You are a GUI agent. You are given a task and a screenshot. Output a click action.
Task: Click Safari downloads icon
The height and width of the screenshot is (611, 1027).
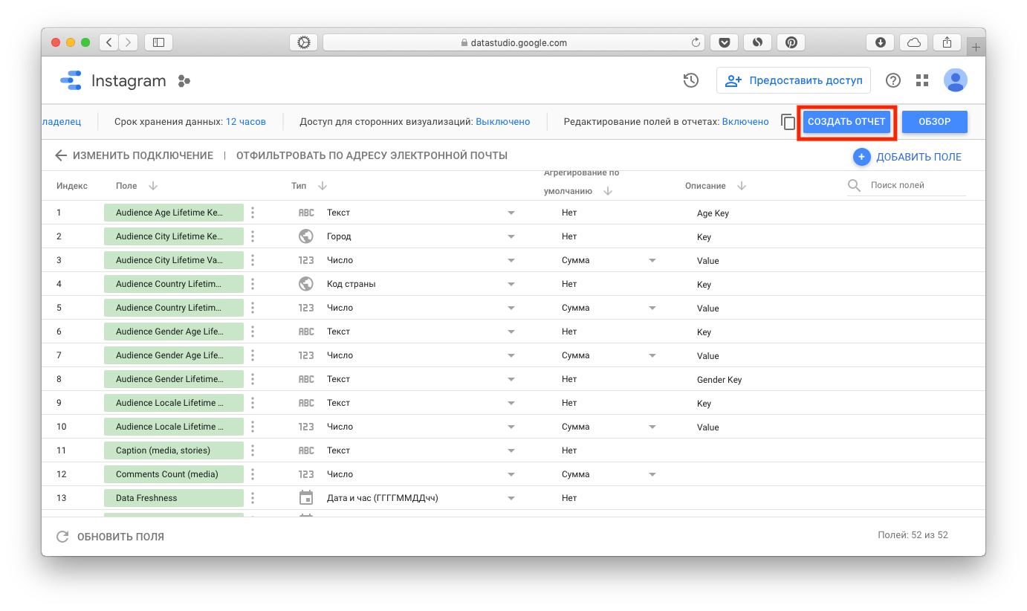[881, 42]
